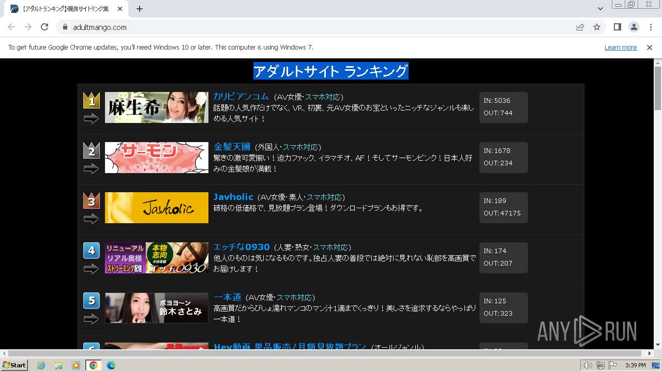The width and height of the screenshot is (662, 372).
Task: Reload the current page
Action: tap(44, 27)
